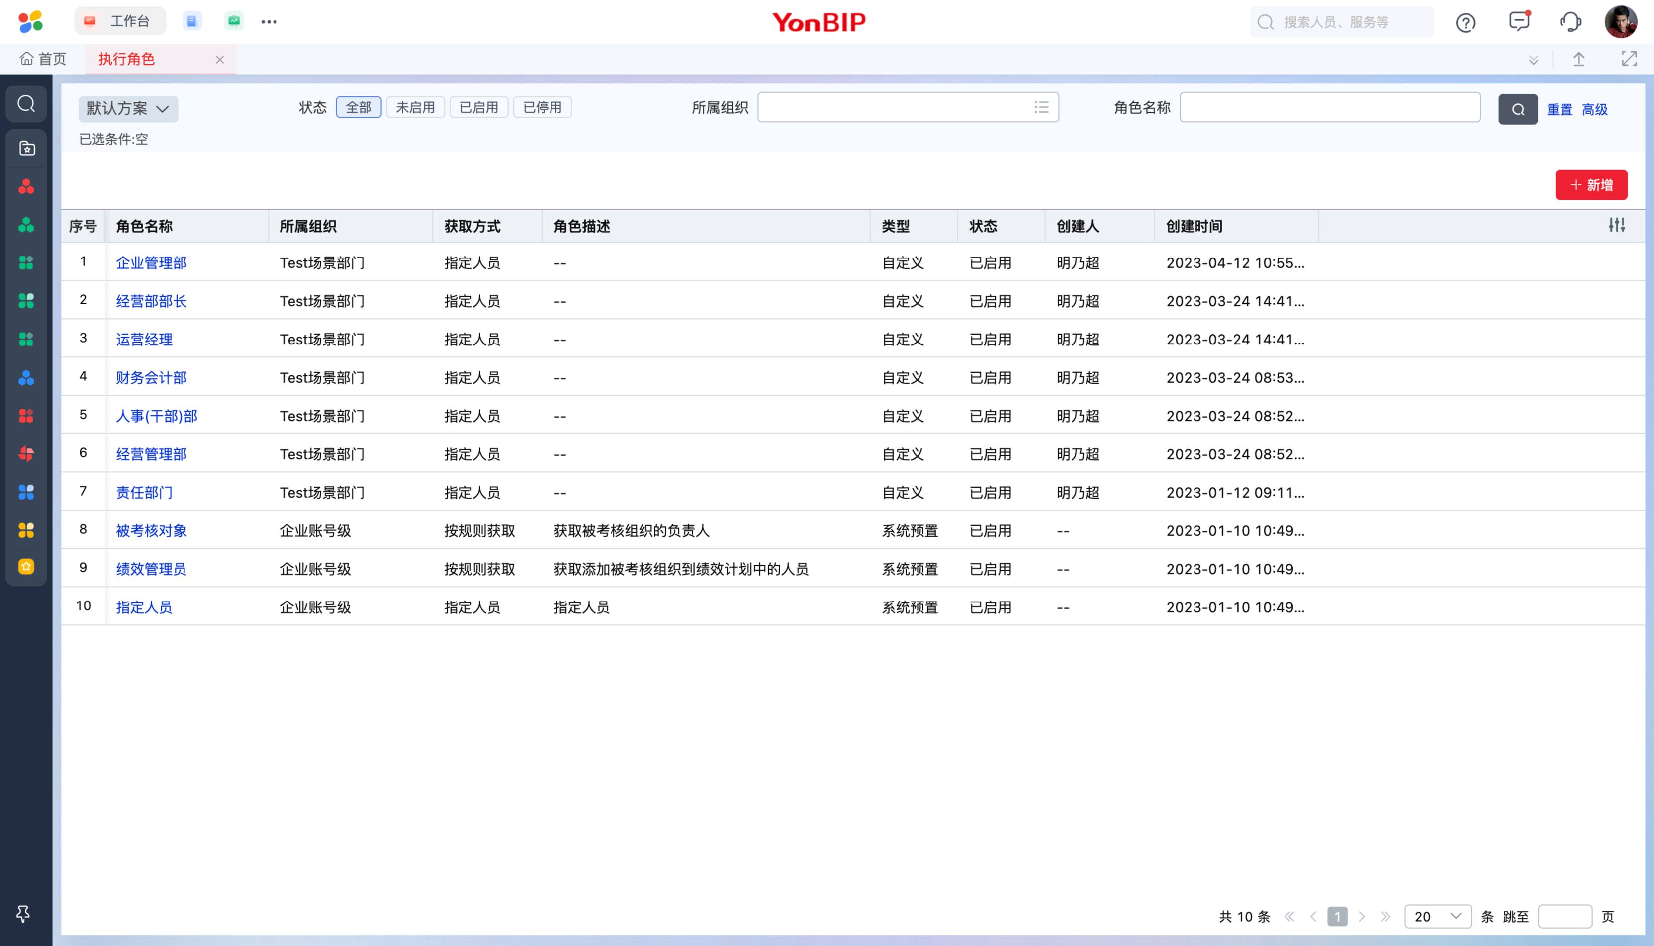Open the sidebar search icon
Viewport: 1654px width, 946px height.
point(26,104)
